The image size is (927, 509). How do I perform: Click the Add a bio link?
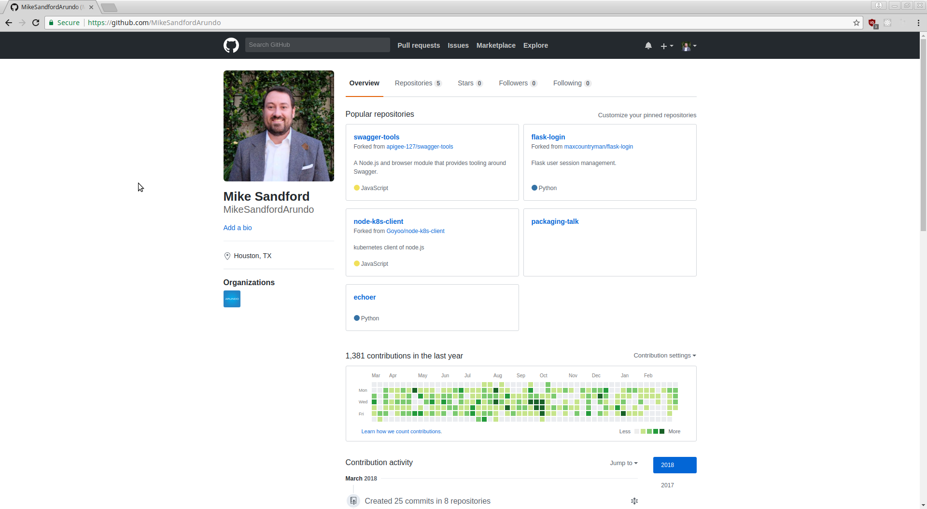tap(237, 228)
